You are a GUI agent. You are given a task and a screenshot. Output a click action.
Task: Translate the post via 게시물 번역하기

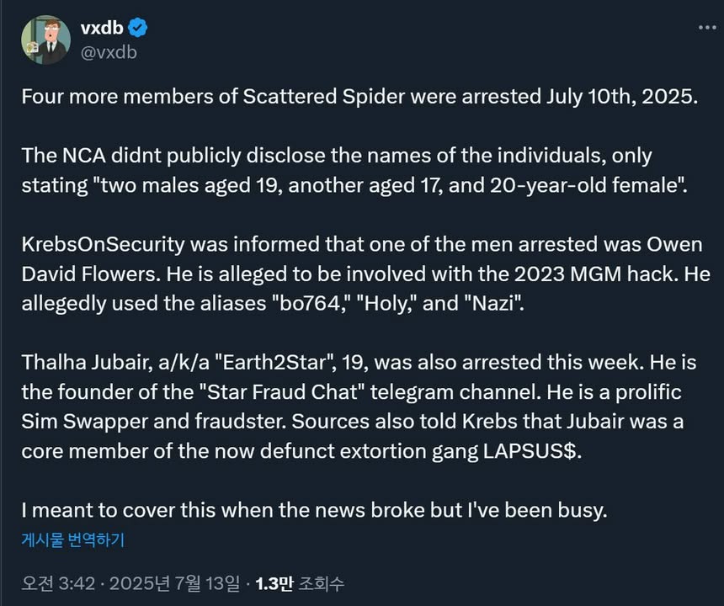pyautogui.click(x=72, y=540)
